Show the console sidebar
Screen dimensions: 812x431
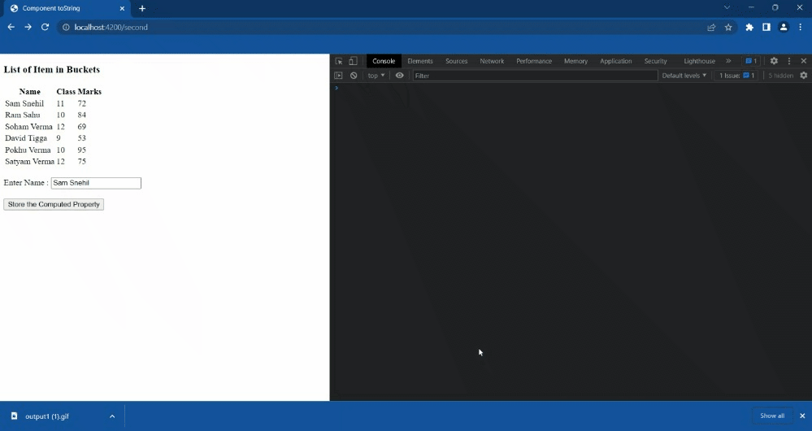pos(339,76)
